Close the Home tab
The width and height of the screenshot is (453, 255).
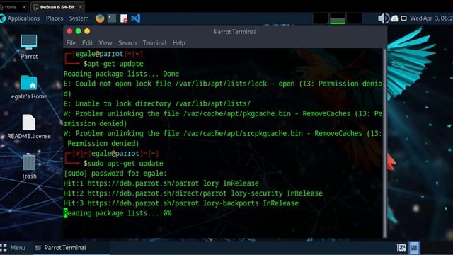point(24,7)
